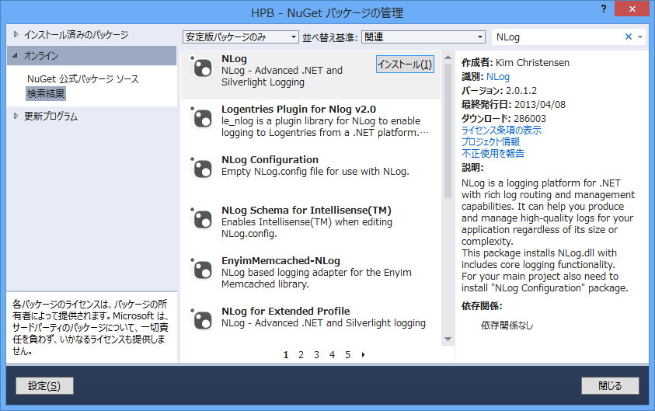Go to next page of results arrow
This screenshot has width=655, height=411.
point(363,354)
